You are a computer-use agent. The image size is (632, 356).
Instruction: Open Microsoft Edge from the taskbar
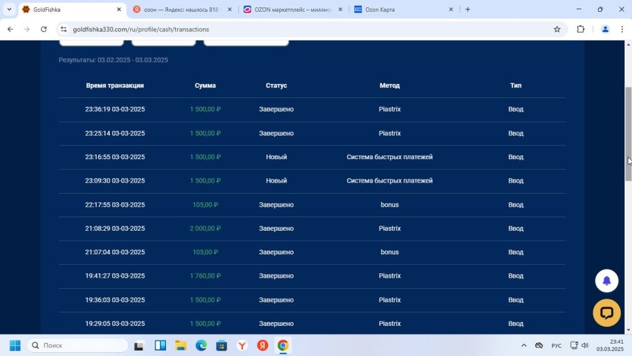click(x=201, y=346)
